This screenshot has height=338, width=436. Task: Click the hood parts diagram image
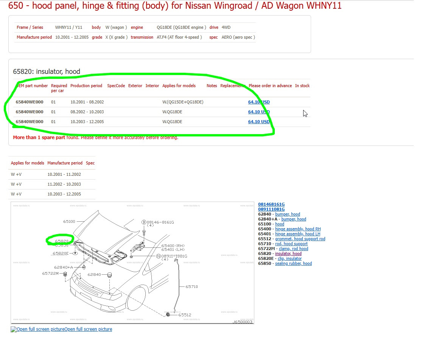(x=132, y=263)
